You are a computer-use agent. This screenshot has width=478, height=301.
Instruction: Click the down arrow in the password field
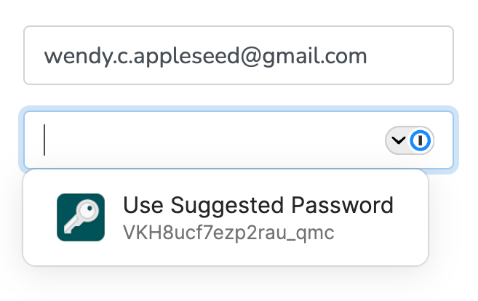pyautogui.click(x=398, y=140)
